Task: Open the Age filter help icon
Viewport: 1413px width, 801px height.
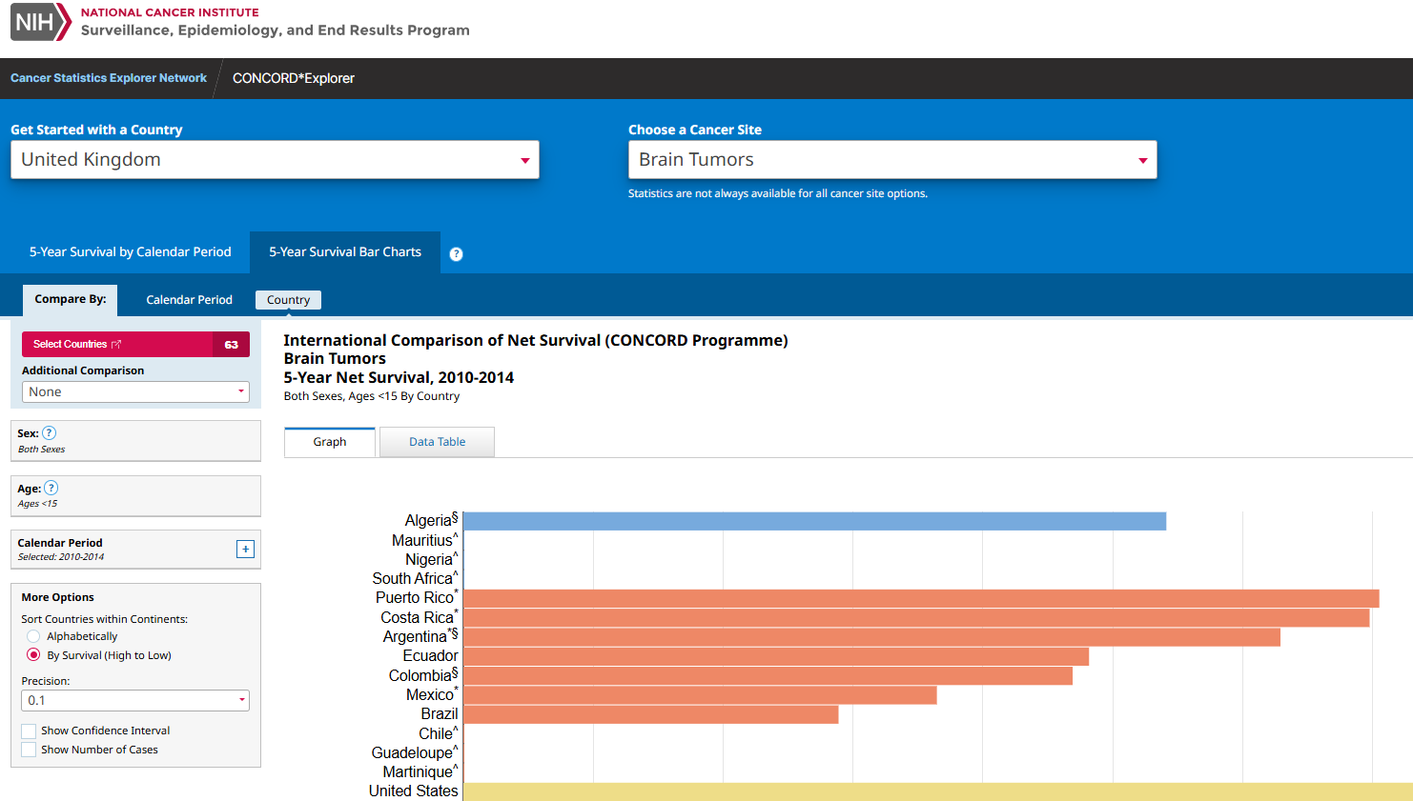Action: pyautogui.click(x=51, y=488)
